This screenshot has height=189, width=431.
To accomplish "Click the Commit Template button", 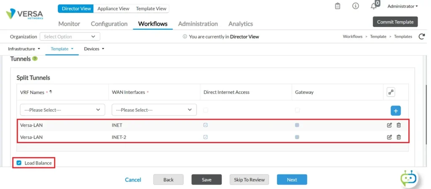I will pyautogui.click(x=395, y=22).
